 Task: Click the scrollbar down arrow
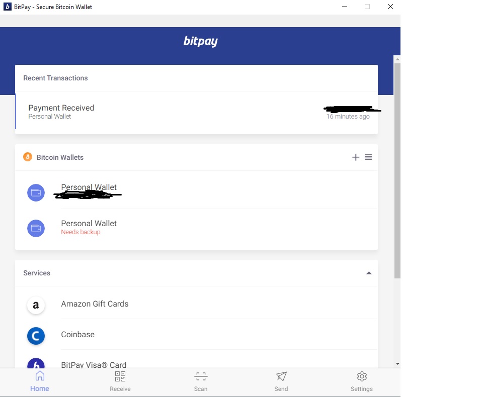tap(397, 364)
